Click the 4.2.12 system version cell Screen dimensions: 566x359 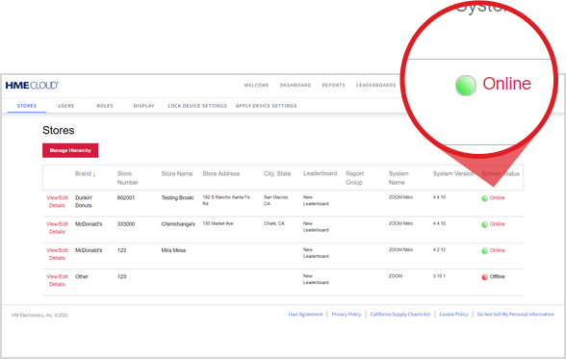click(439, 249)
